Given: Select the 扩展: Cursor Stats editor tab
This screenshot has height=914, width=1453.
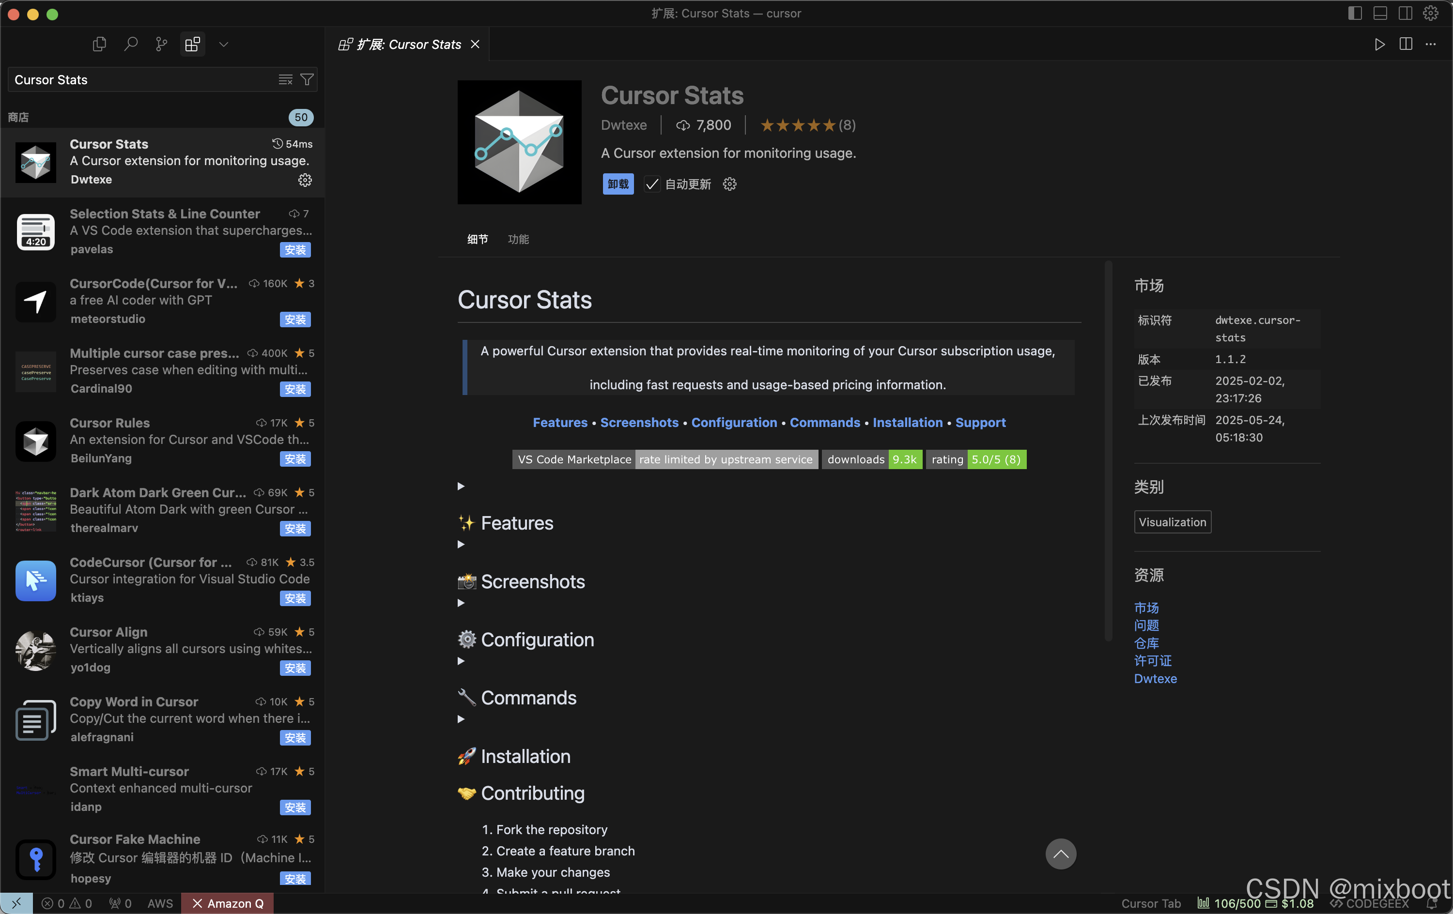Looking at the screenshot, I should click(408, 44).
